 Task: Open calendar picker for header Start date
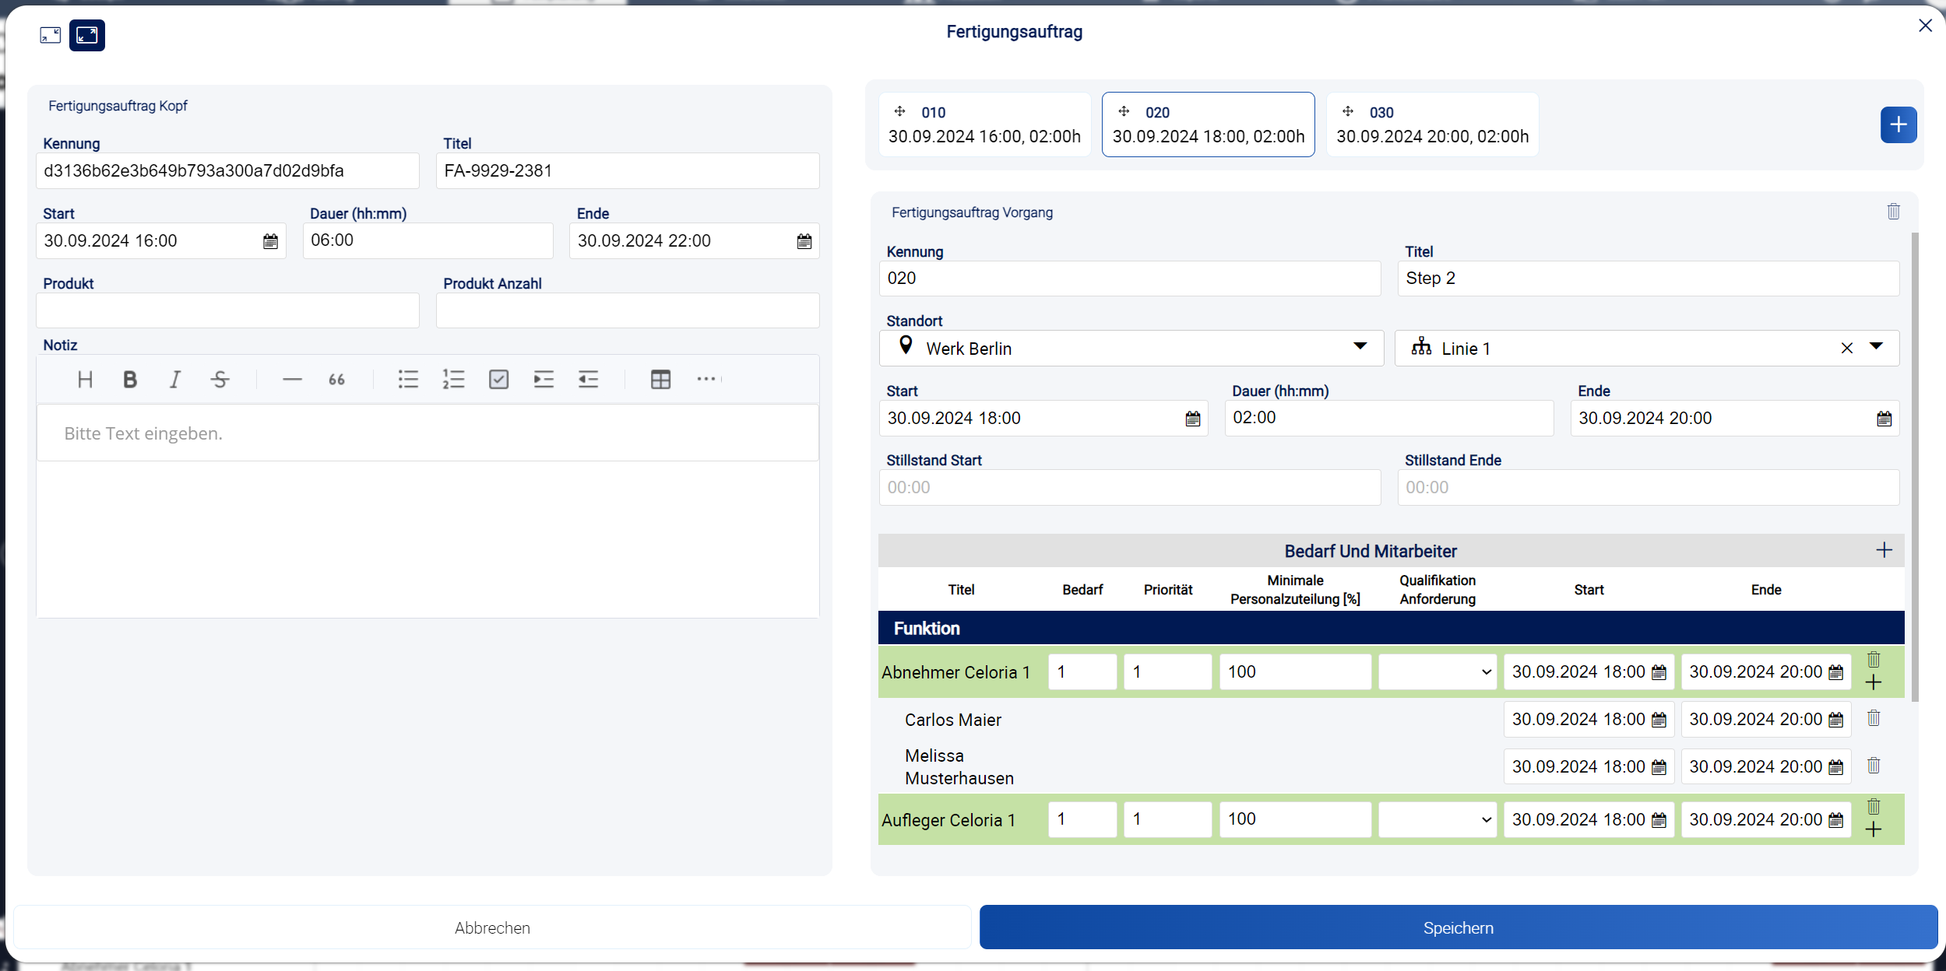(x=270, y=241)
